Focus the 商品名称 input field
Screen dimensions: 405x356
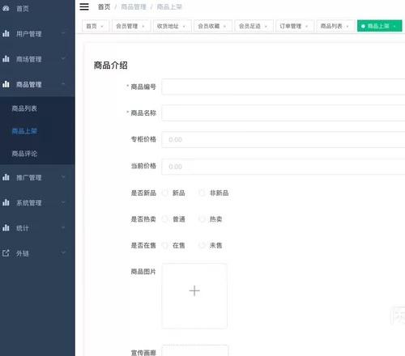(x=283, y=112)
